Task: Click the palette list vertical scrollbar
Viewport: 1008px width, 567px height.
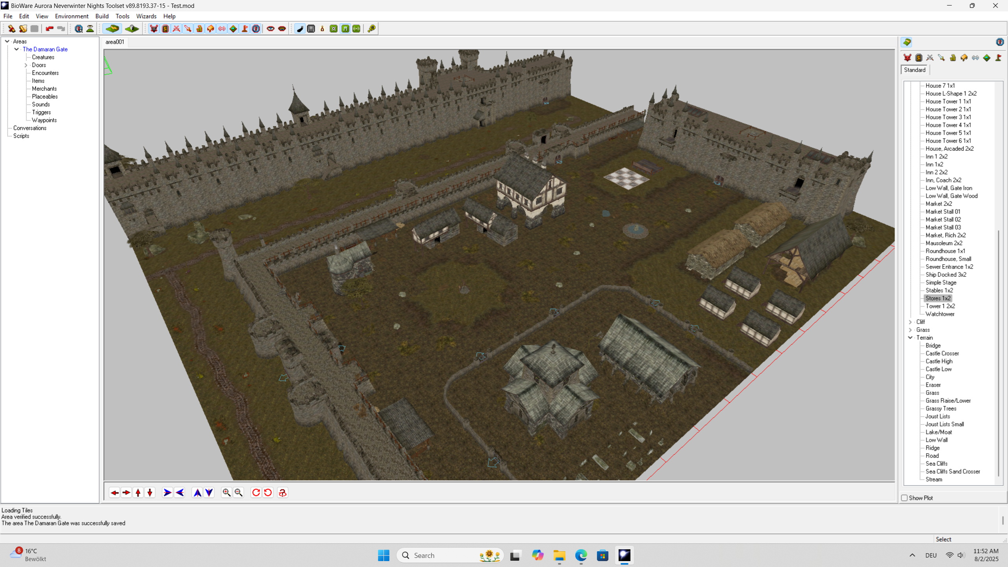Action: click(999, 353)
